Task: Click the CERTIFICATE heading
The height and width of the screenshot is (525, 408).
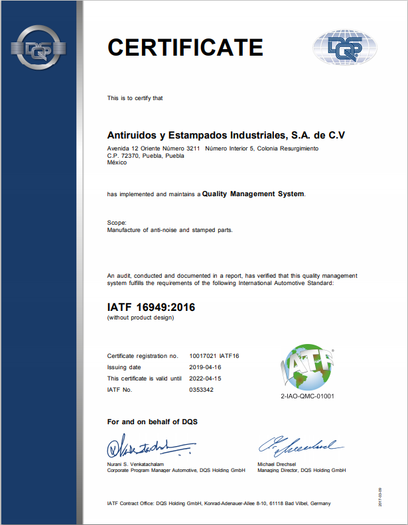Action: click(185, 47)
